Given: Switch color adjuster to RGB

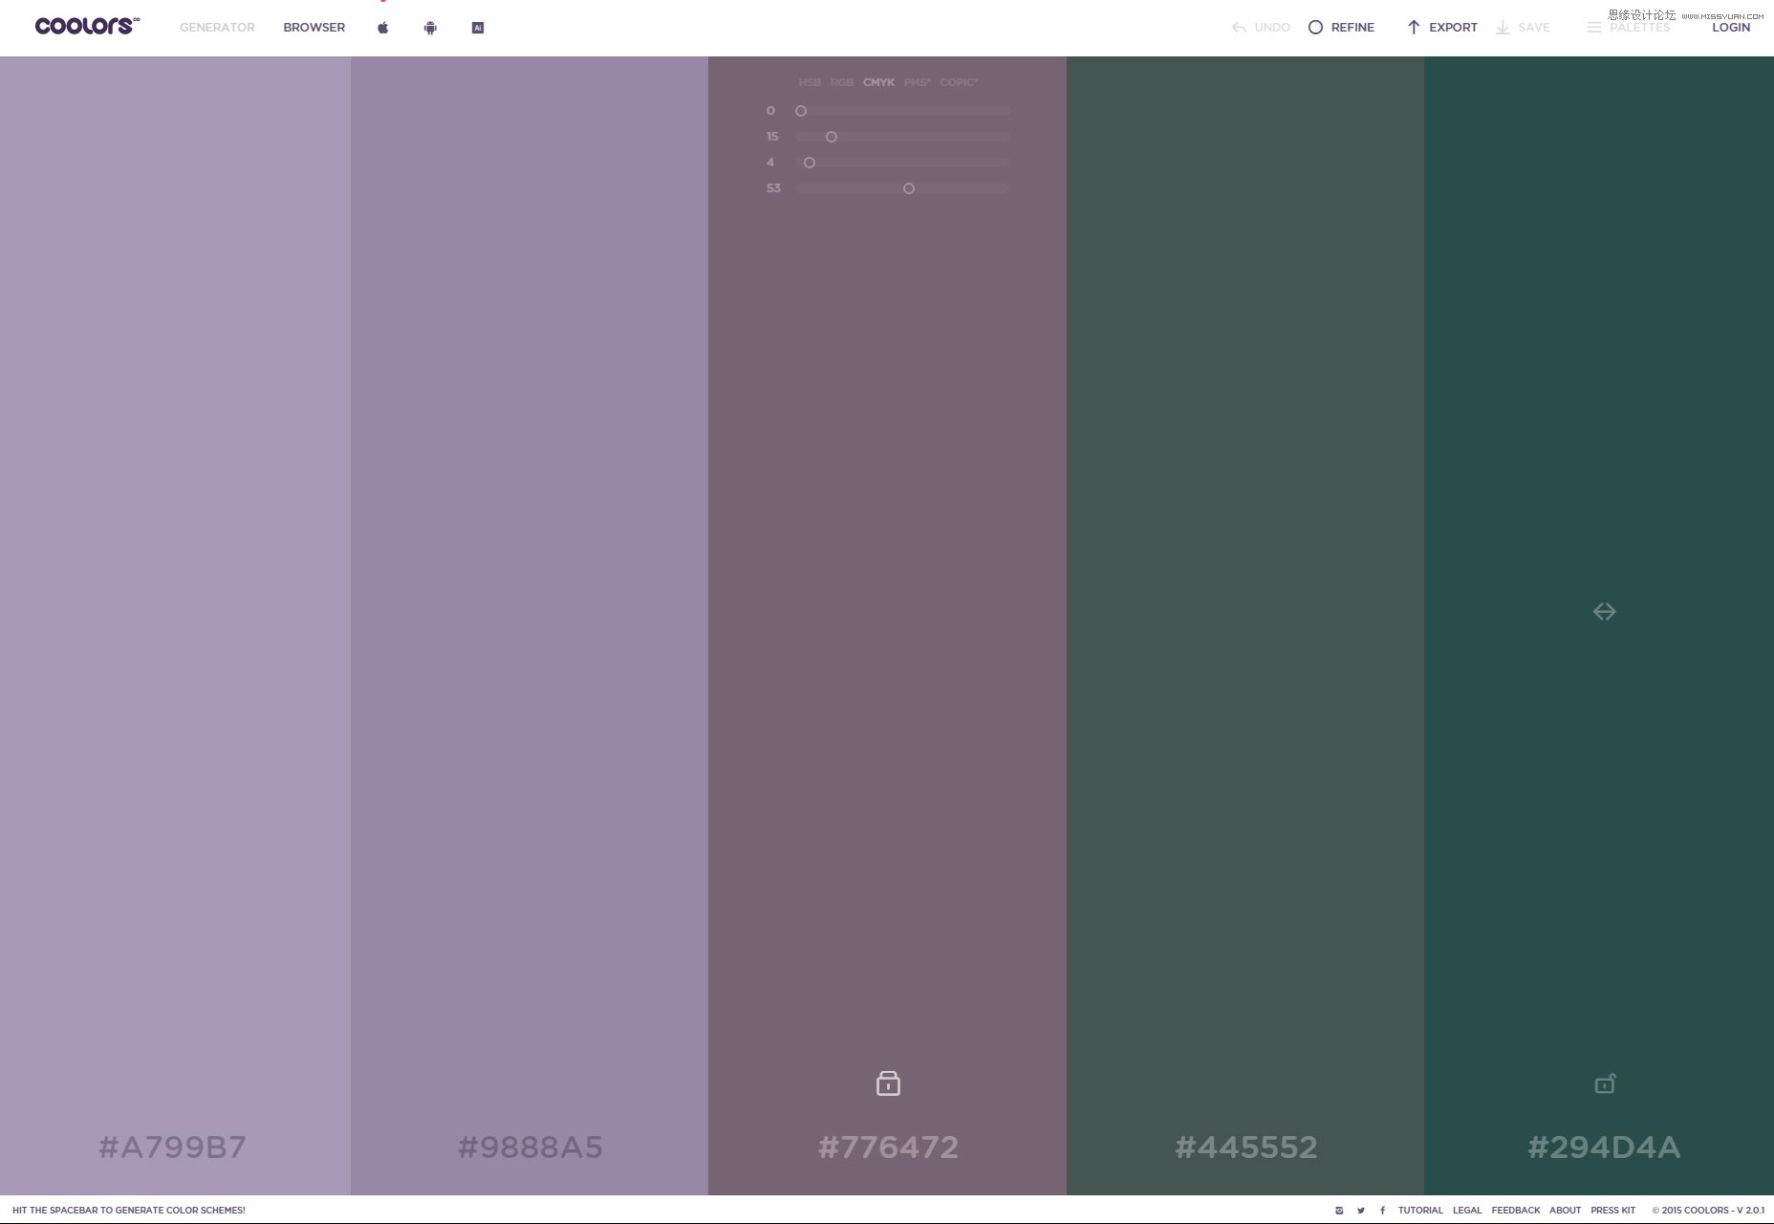Looking at the screenshot, I should (x=842, y=82).
